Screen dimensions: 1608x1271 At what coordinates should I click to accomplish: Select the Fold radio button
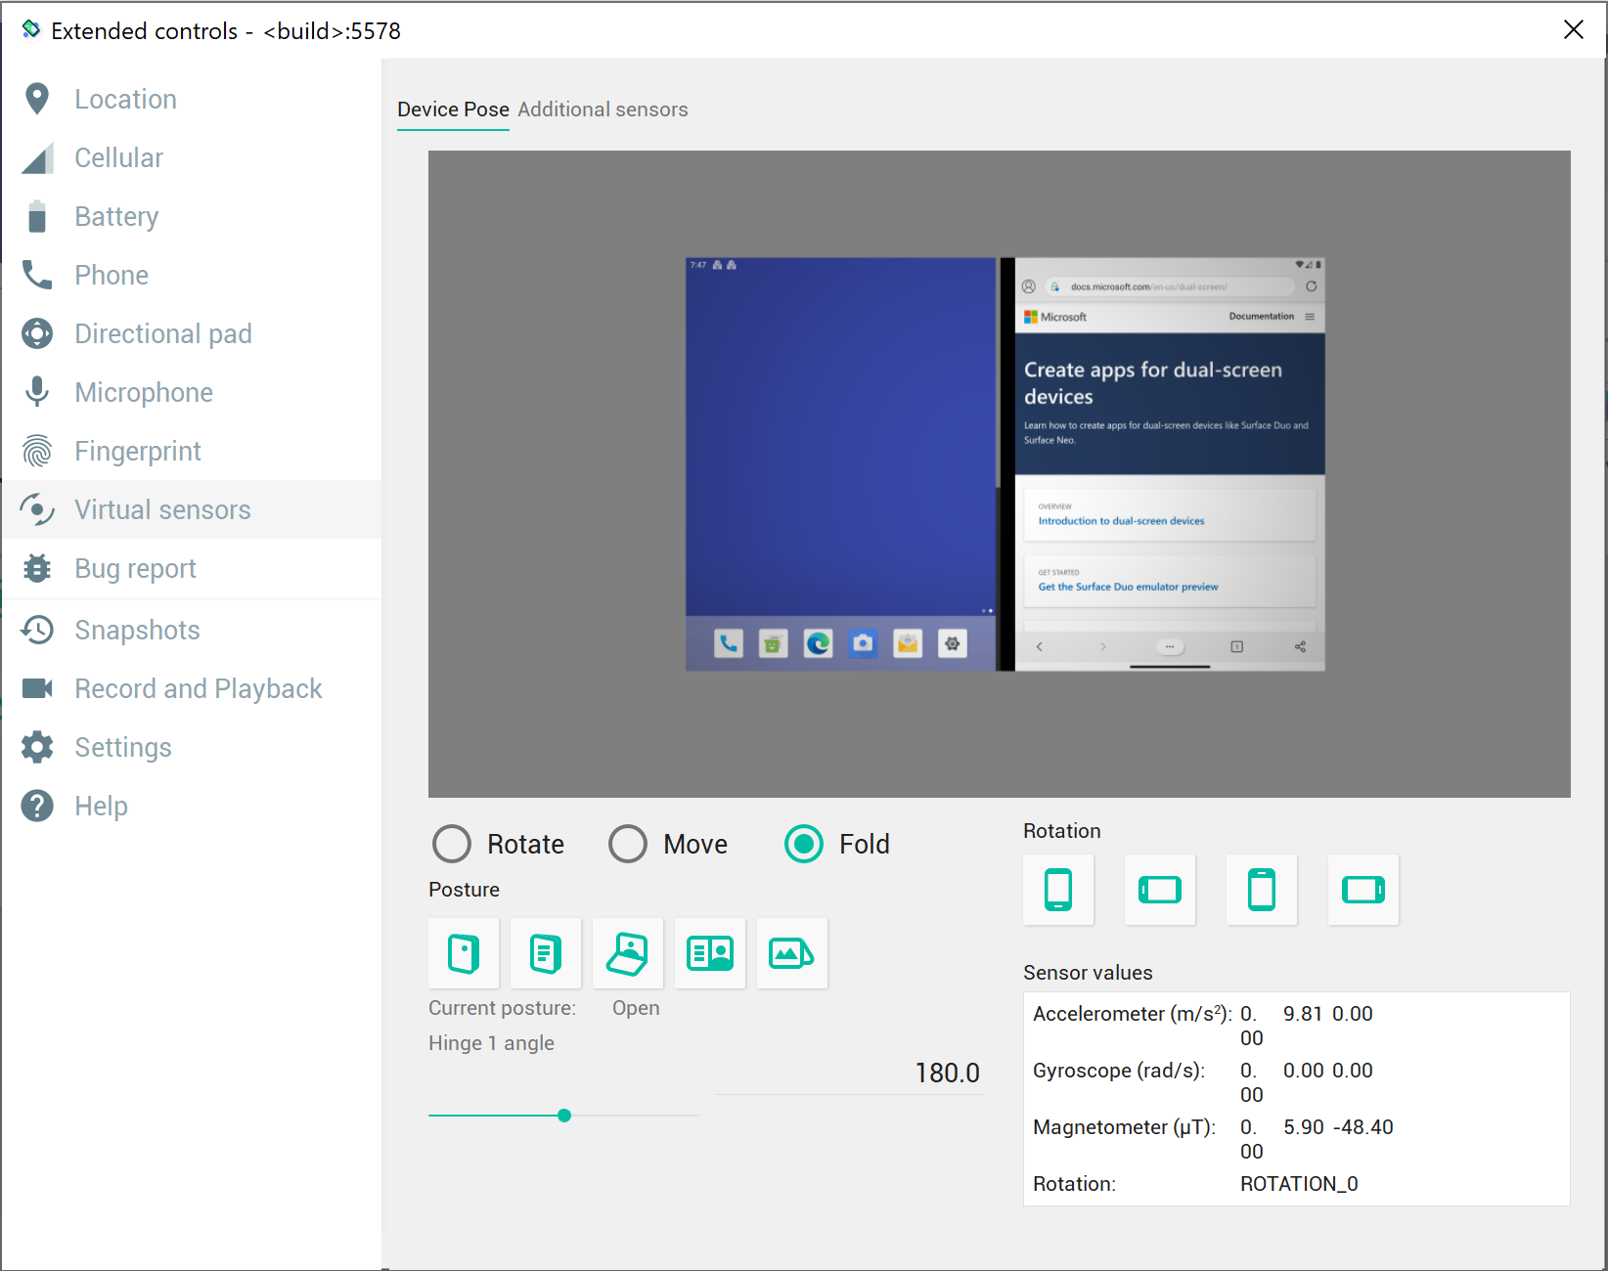coord(803,844)
